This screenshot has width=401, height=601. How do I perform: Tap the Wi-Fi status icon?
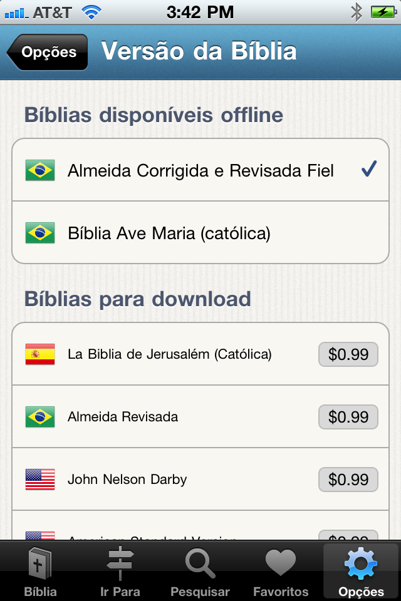91,13
